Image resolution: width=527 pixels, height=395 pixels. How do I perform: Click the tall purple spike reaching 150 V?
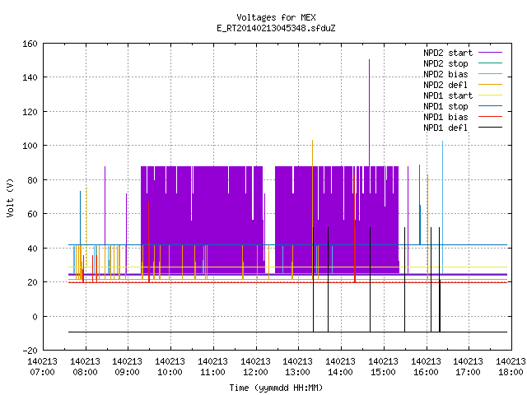[370, 113]
